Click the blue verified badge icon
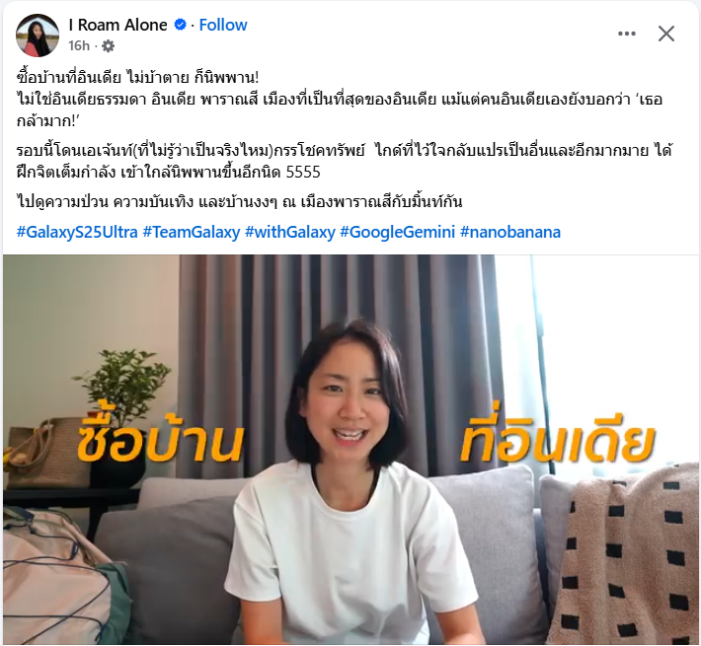This screenshot has height=646, width=701. click(x=180, y=25)
